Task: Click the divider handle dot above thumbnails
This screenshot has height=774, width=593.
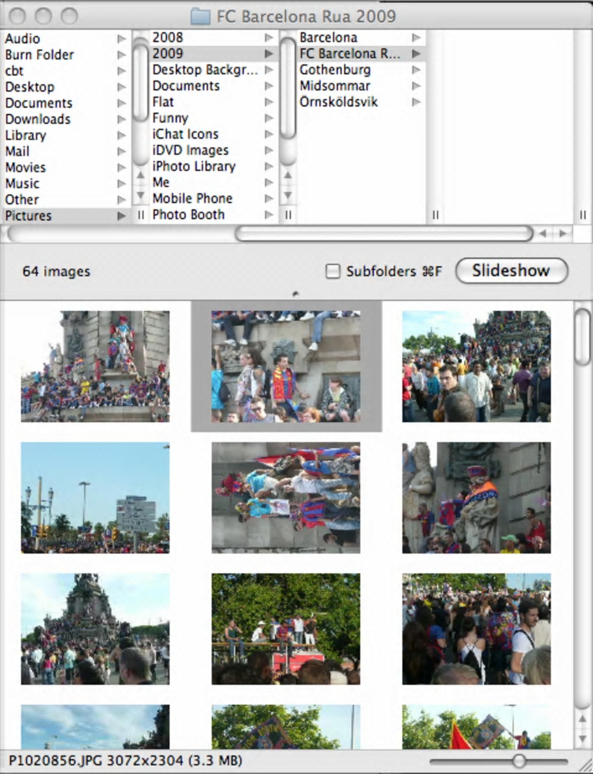Action: [296, 294]
